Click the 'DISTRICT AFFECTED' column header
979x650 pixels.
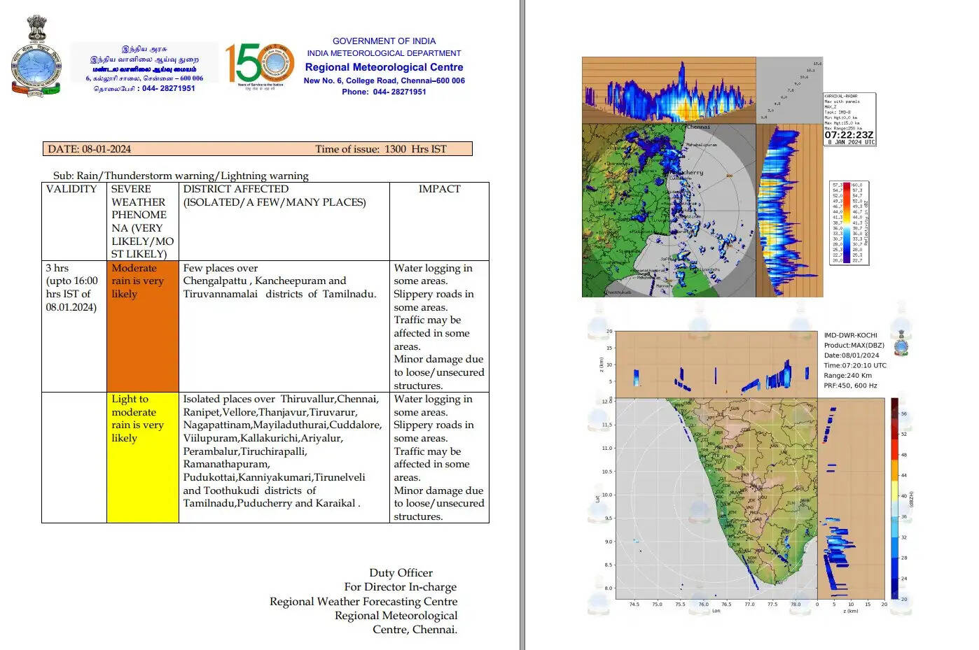236,189
